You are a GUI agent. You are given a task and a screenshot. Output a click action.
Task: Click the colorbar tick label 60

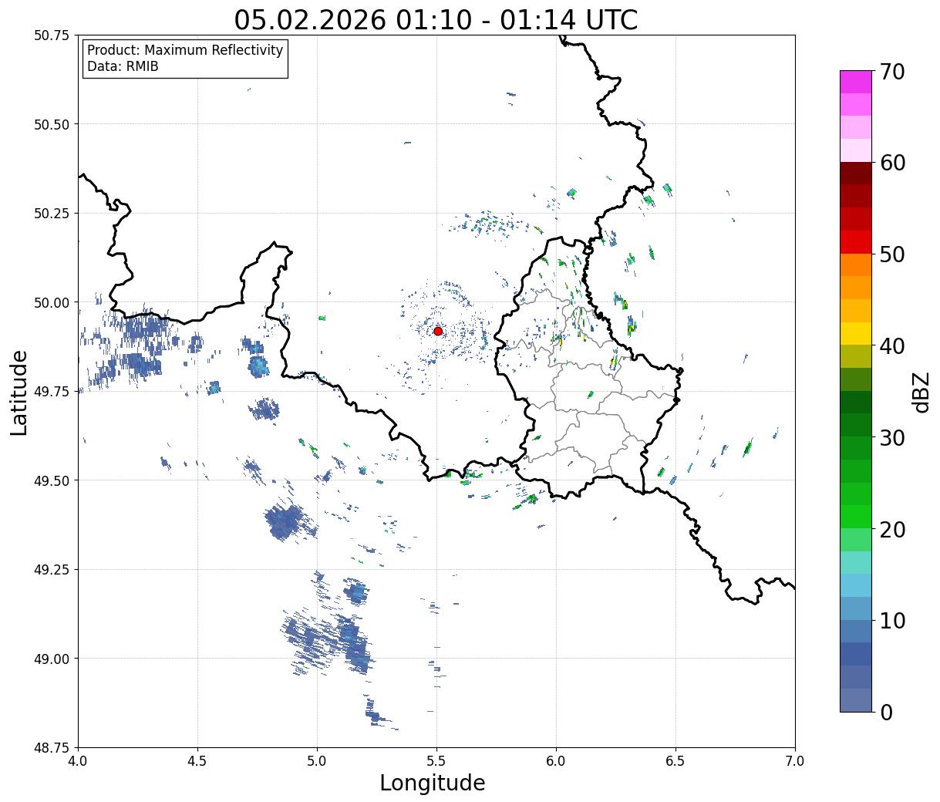coord(892,163)
